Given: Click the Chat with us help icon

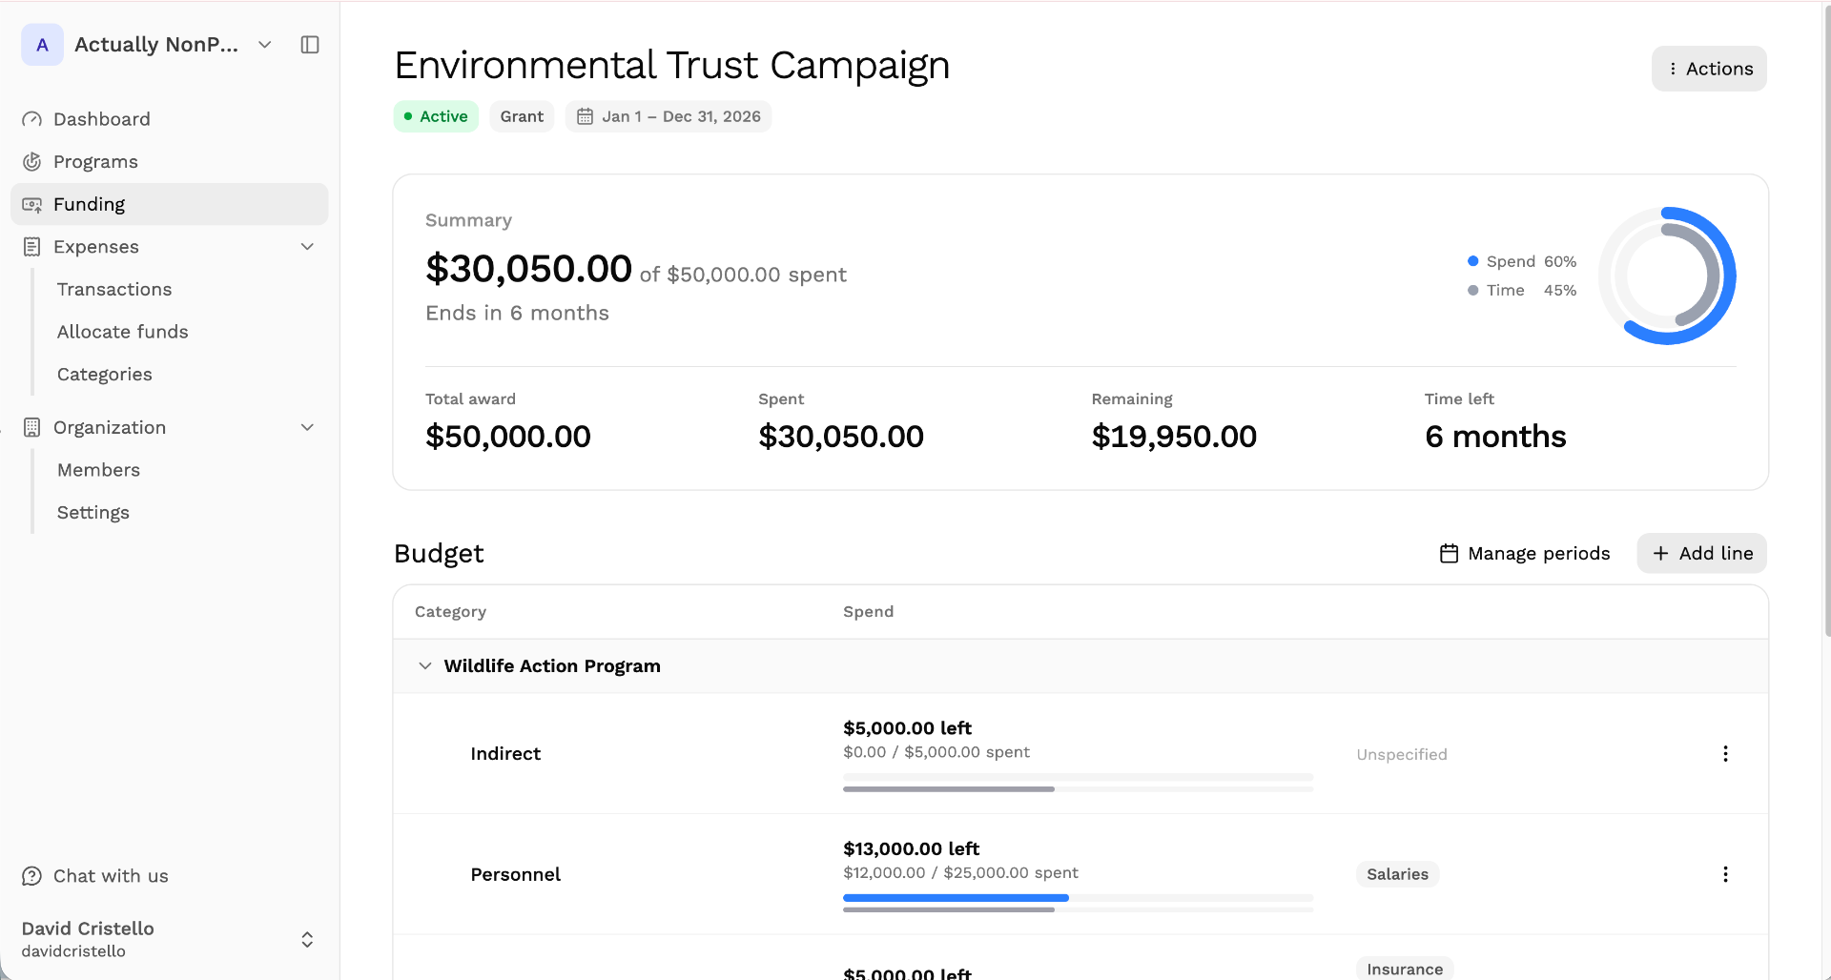Looking at the screenshot, I should pyautogui.click(x=32, y=876).
